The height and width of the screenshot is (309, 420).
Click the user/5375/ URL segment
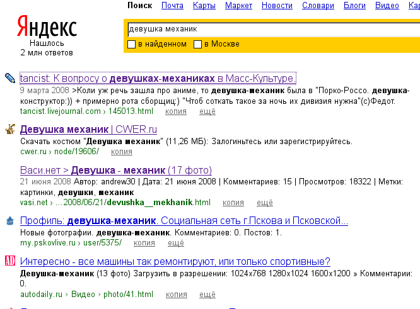coord(103,243)
